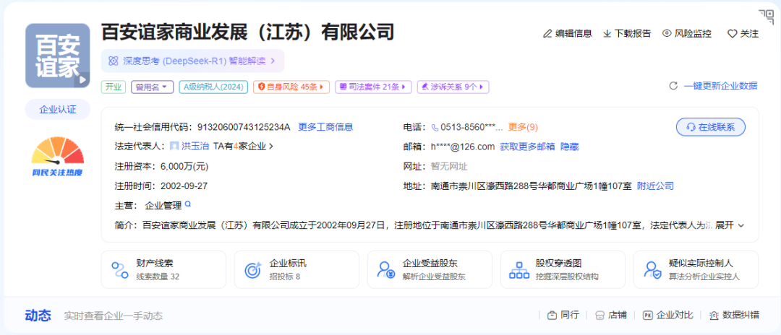Click the 在线联系 button
Screen dimensions: 781x335
coord(711,127)
